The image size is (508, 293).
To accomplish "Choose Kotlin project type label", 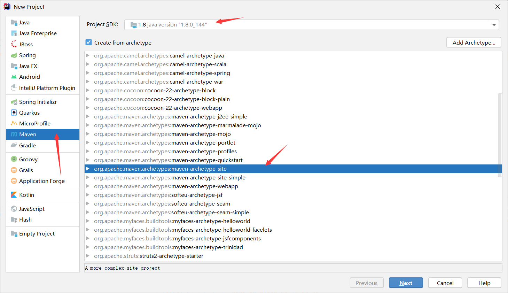I will [27, 195].
